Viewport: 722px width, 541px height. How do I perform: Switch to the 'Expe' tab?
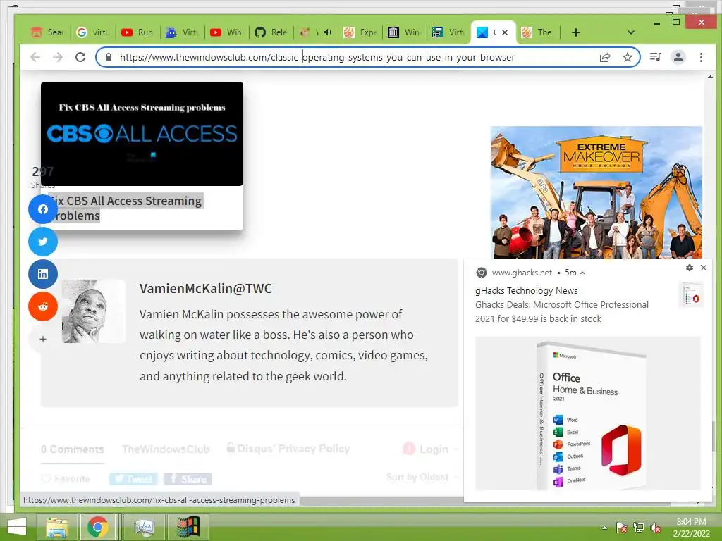[360, 32]
